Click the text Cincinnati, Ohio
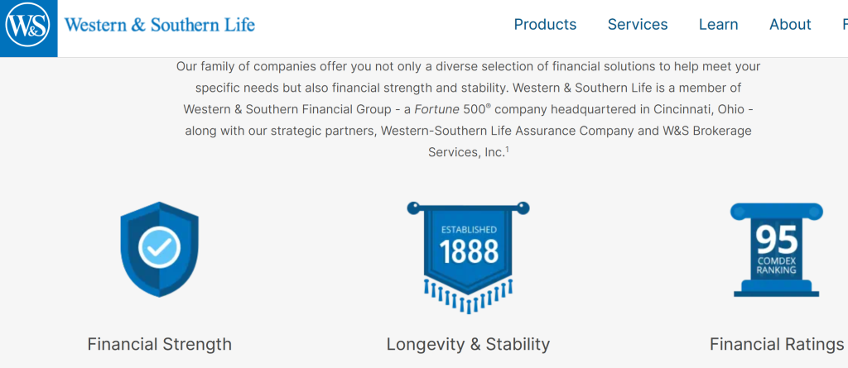 point(700,109)
